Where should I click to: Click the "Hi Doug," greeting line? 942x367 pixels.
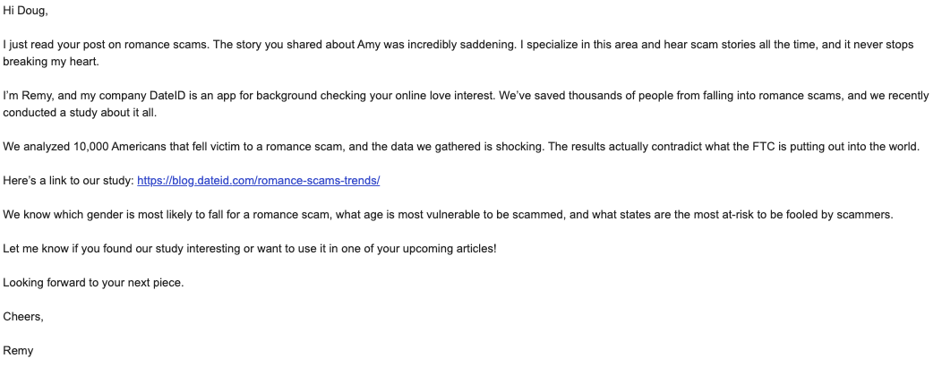[x=23, y=10]
